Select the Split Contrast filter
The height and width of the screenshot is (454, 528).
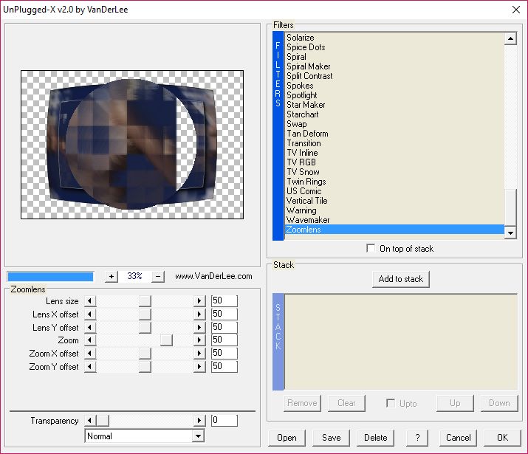tap(309, 76)
